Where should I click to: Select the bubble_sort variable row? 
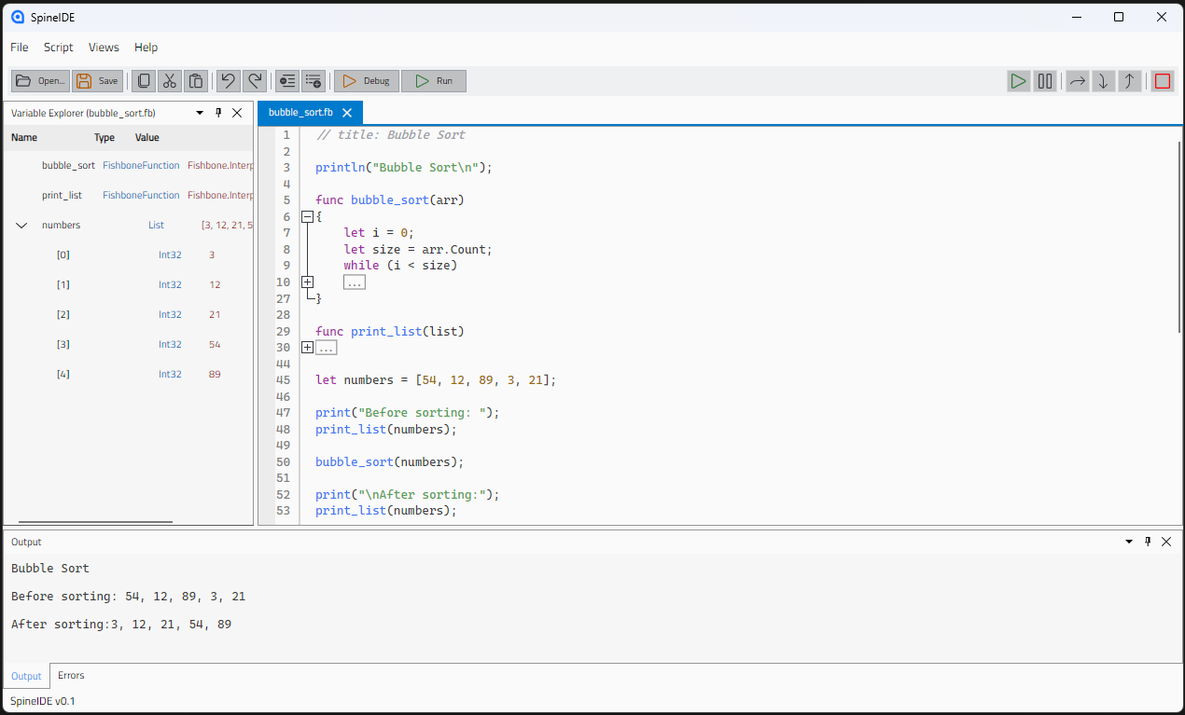click(129, 165)
